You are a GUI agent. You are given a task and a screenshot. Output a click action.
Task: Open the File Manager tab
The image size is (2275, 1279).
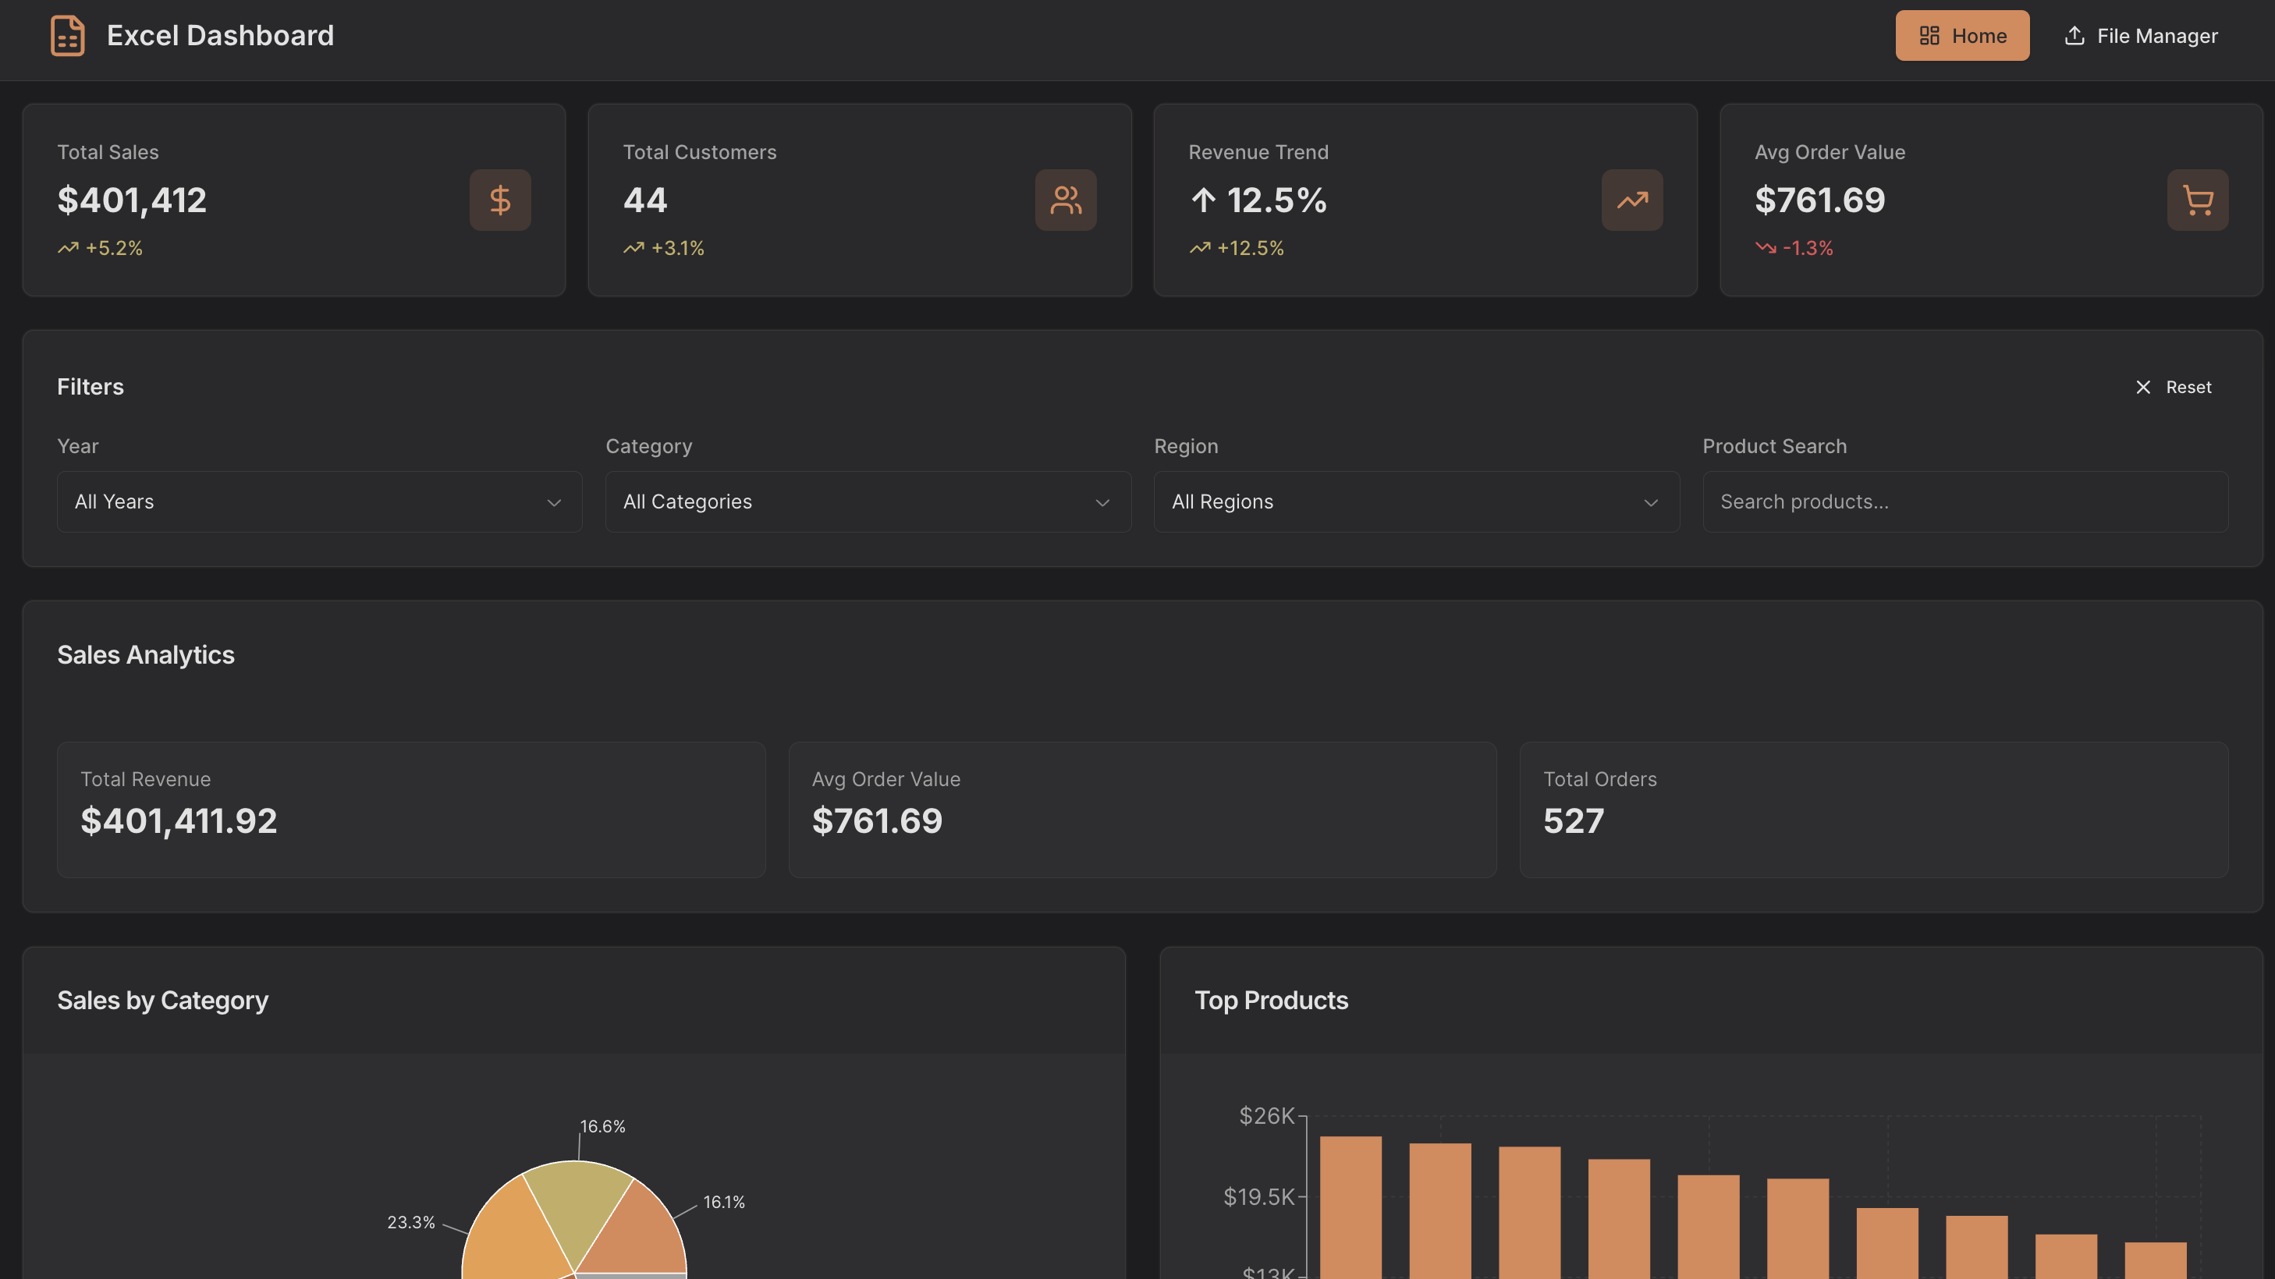pyautogui.click(x=2140, y=35)
